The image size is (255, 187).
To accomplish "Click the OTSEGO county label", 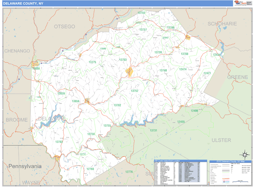I will pos(64,27).
